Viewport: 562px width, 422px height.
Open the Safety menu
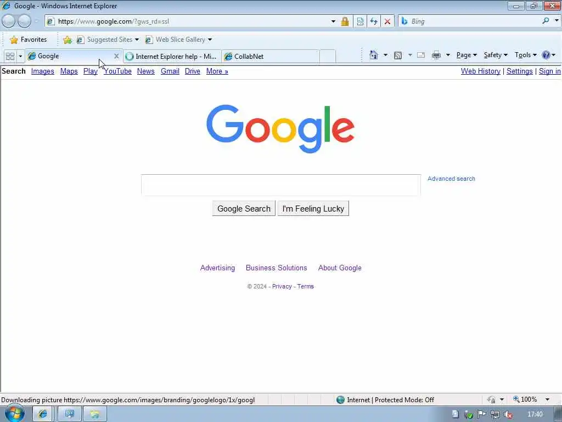tap(496, 55)
